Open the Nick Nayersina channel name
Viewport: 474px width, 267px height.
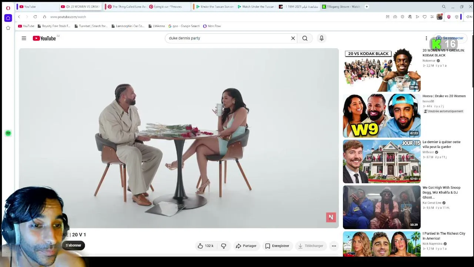(433, 244)
